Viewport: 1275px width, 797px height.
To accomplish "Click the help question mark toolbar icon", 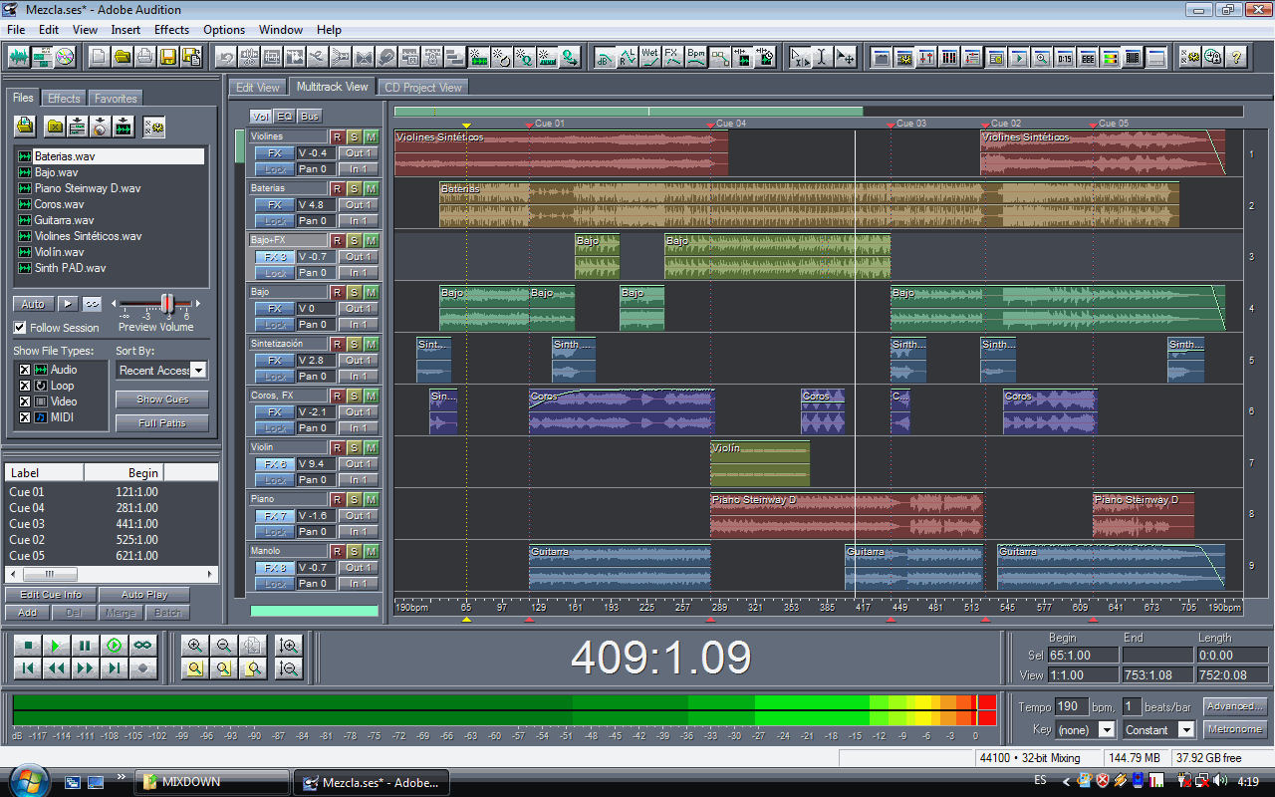I will click(1236, 57).
